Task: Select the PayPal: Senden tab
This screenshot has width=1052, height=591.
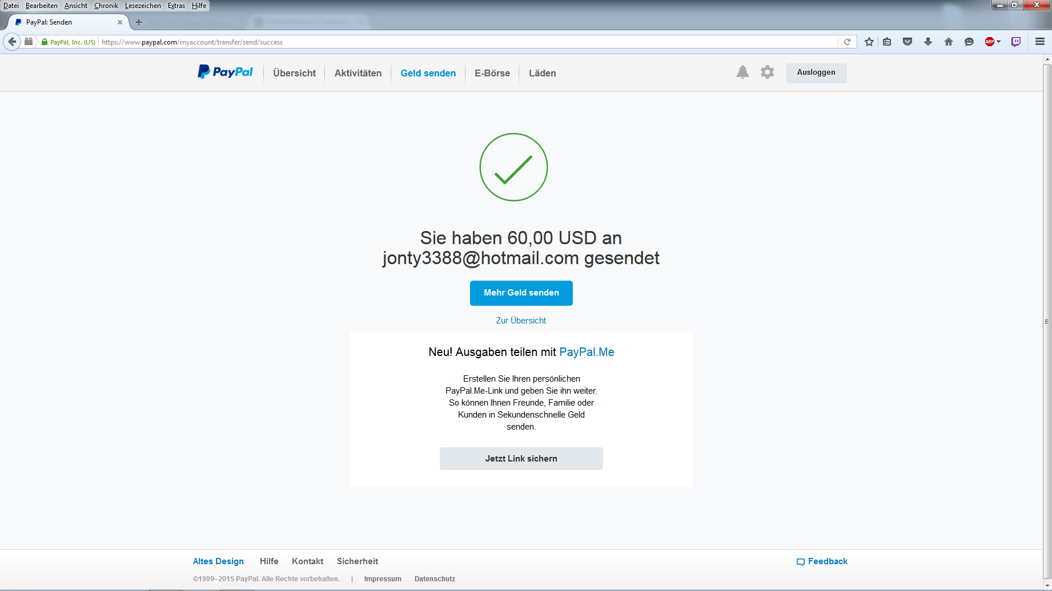Action: pyautogui.click(x=69, y=22)
